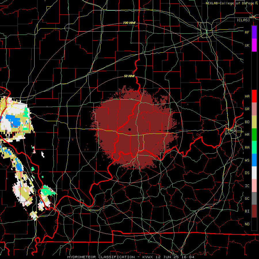Click the UK legend label
259x259 pixels.
pos(247,45)
